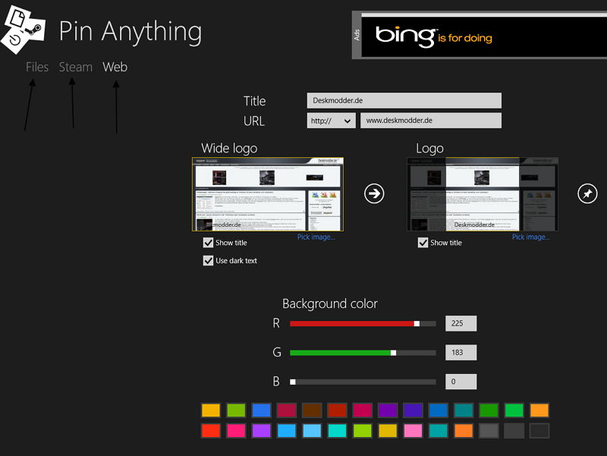Toggle Show title under square Logo
Viewport: 607px width, 456px height.
[x=423, y=243]
